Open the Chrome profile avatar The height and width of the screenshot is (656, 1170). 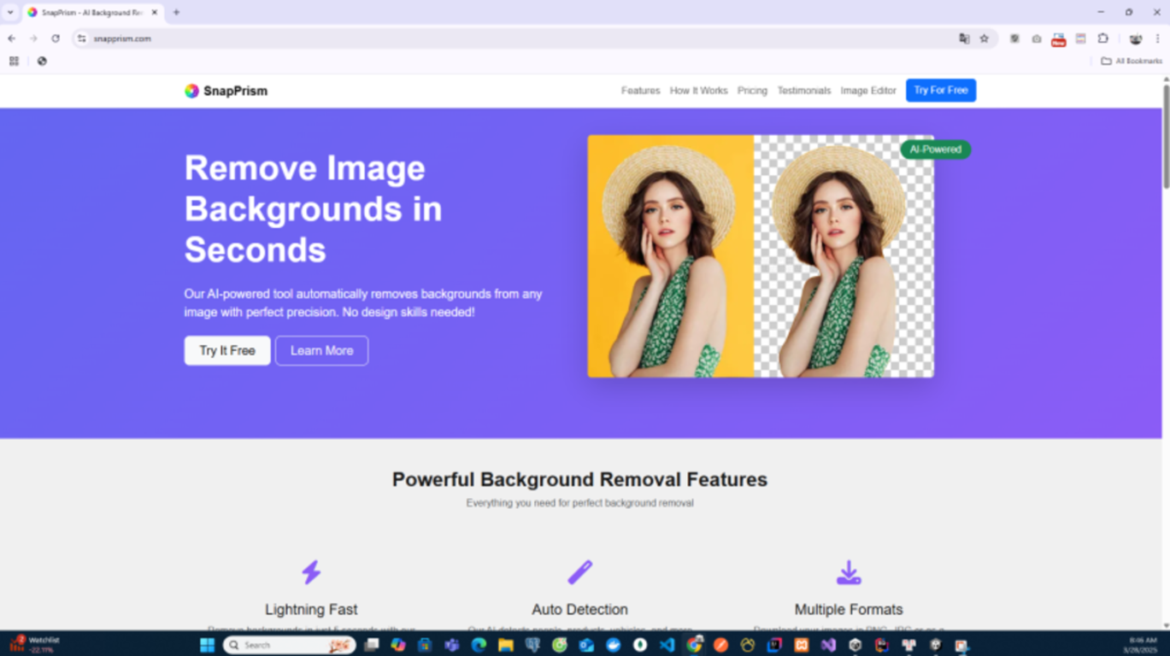tap(1136, 38)
